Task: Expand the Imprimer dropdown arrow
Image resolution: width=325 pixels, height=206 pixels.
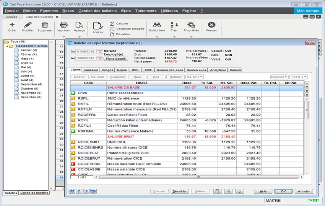Action: (63, 37)
